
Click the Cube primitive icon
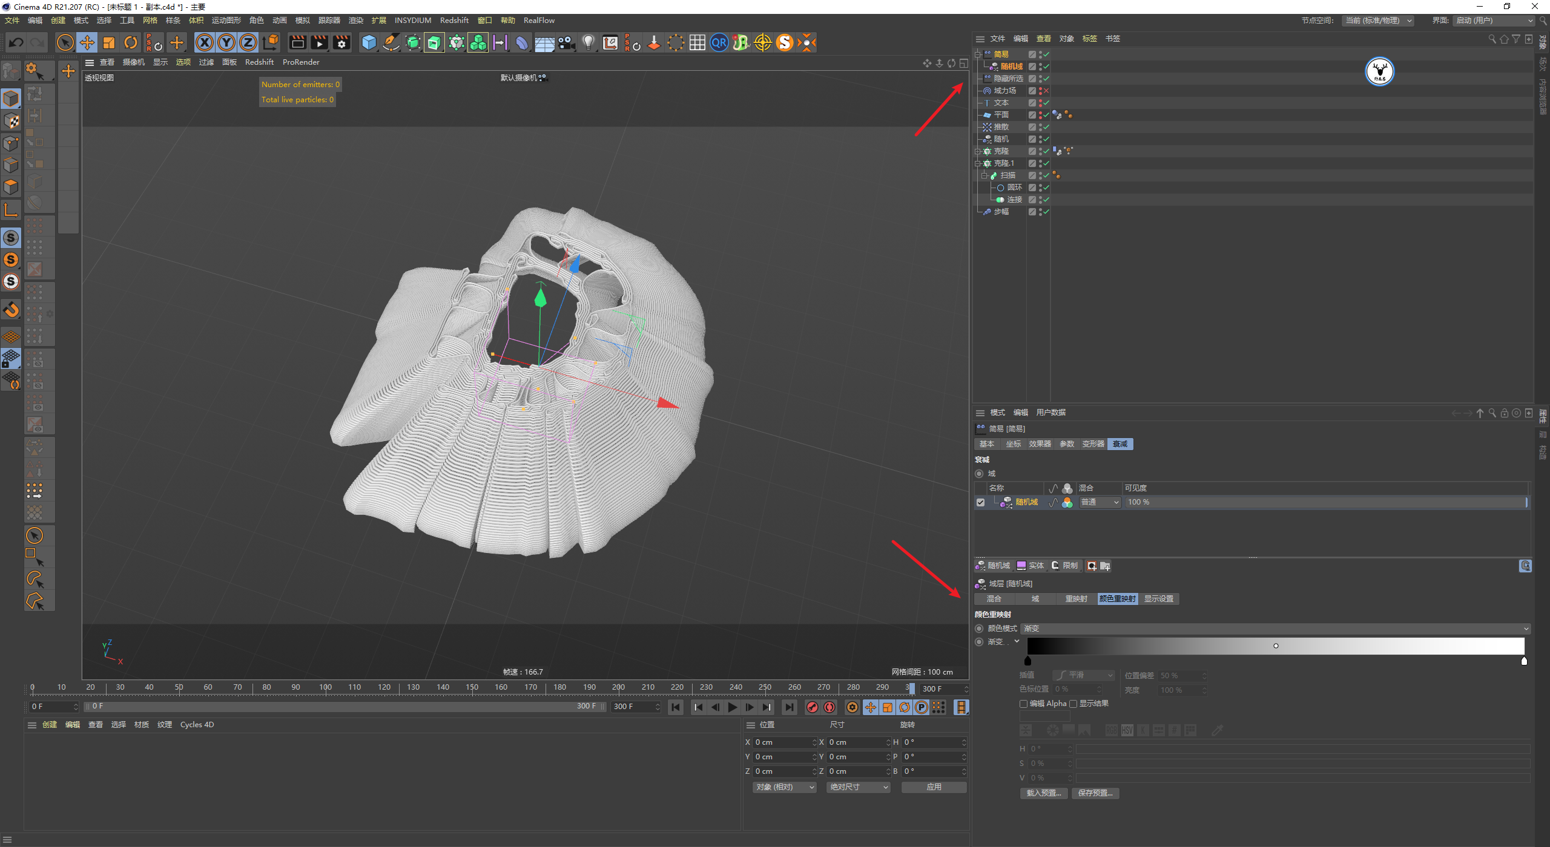(x=369, y=42)
